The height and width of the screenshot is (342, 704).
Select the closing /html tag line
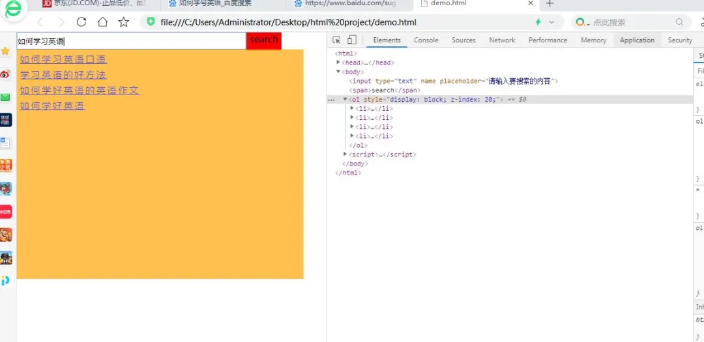(x=348, y=173)
